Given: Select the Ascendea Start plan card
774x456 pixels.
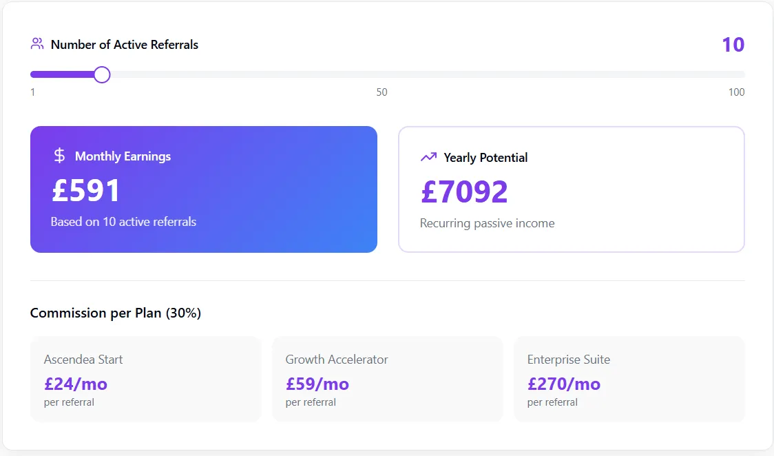Looking at the screenshot, I should coord(145,379).
